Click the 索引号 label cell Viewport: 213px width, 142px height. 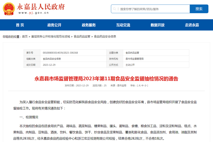coord(32,53)
